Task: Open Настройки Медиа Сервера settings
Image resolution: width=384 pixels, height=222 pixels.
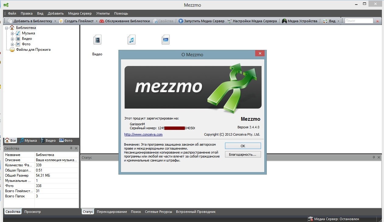Action: [x=252, y=21]
